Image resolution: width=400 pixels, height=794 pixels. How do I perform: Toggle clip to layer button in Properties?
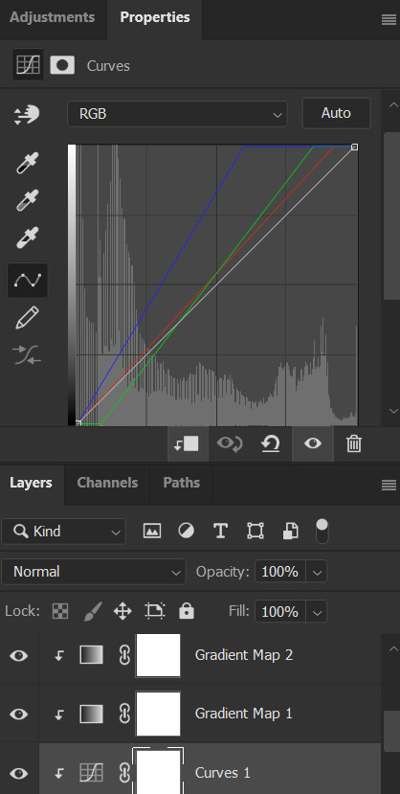click(x=188, y=444)
